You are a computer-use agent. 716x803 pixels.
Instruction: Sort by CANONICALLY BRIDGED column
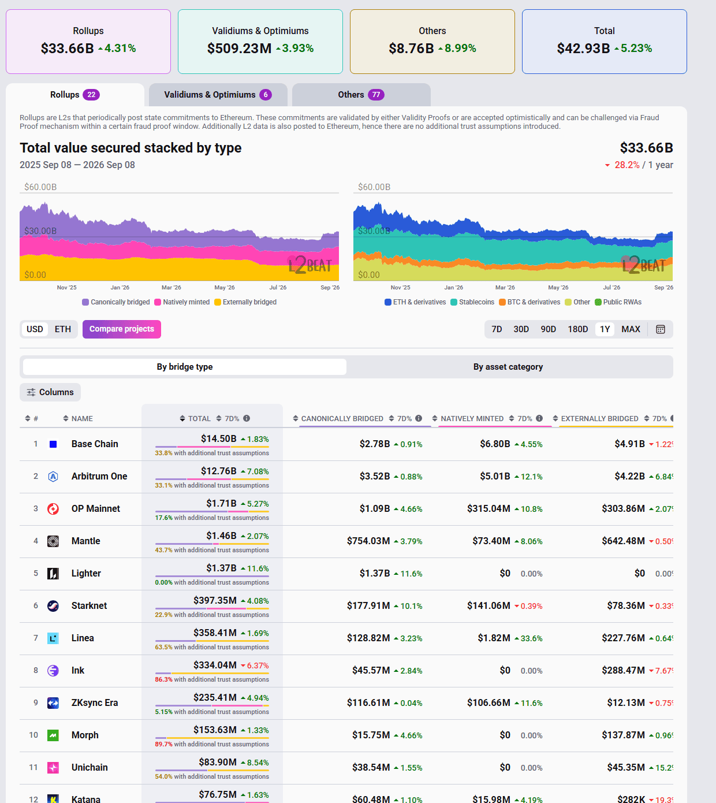point(338,419)
